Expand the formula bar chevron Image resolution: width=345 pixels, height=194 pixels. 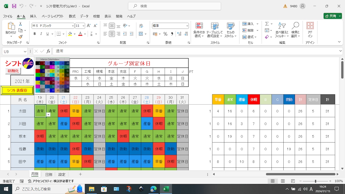click(x=340, y=51)
